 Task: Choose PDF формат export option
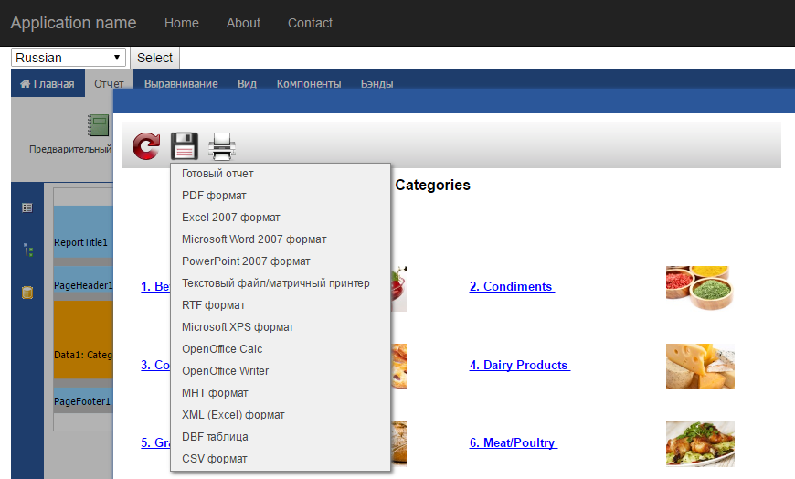[x=281, y=196]
